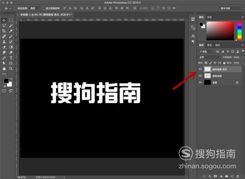Select the Dodge tool
The image size is (245, 179).
[x=11, y=53]
